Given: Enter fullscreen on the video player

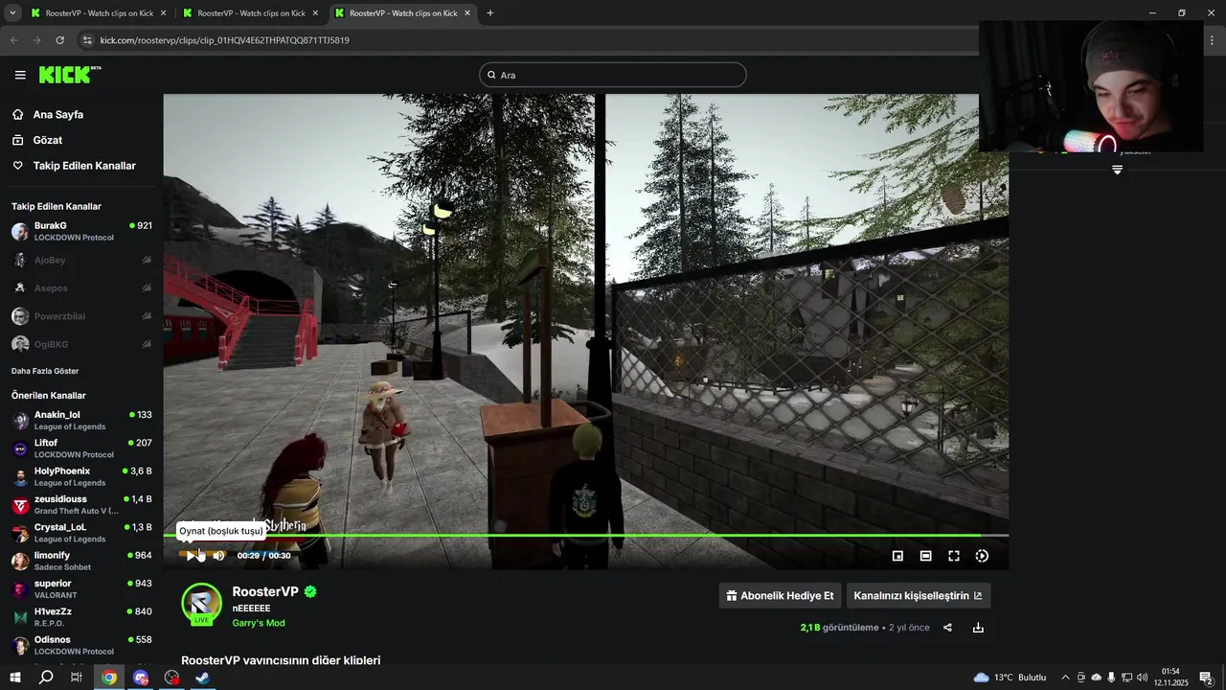Looking at the screenshot, I should pos(954,556).
